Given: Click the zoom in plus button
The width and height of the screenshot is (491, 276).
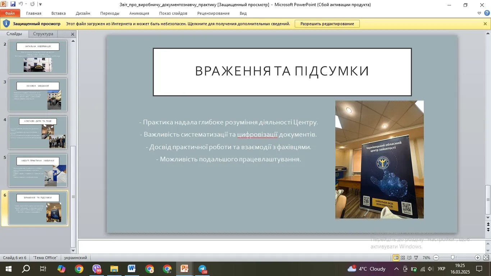Looking at the screenshot, I should (477, 258).
